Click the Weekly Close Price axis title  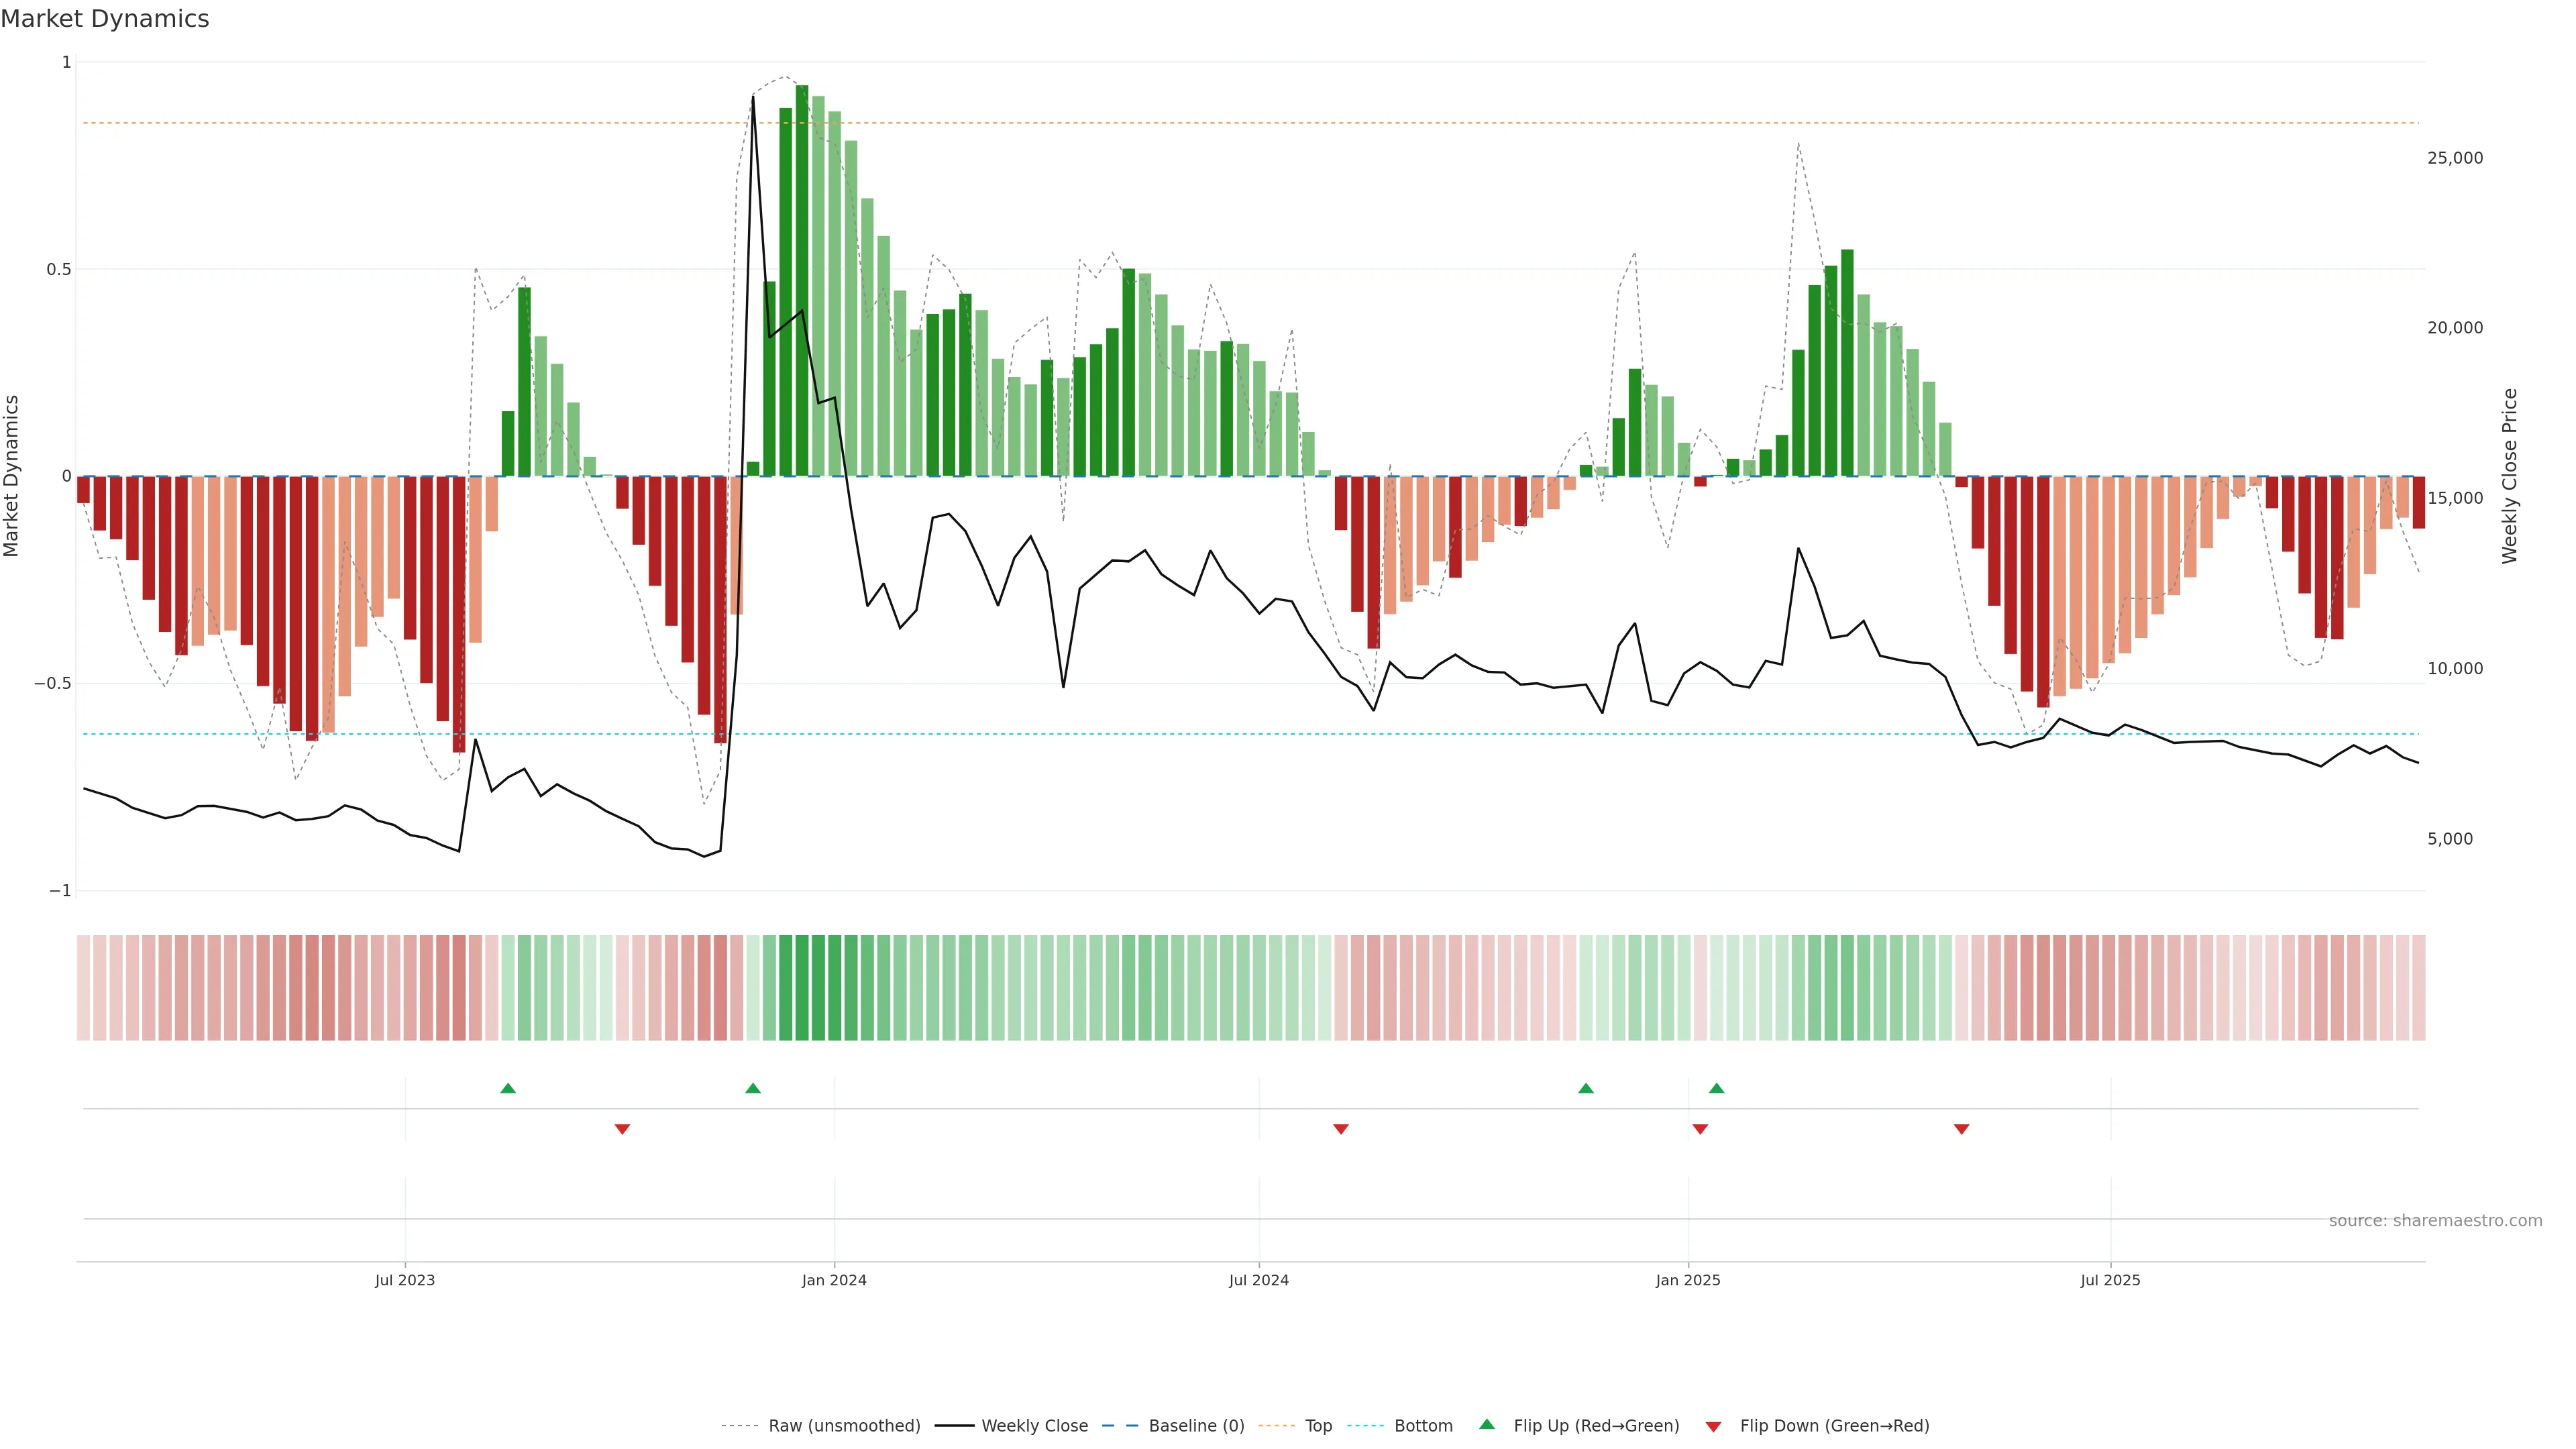[x=2509, y=476]
